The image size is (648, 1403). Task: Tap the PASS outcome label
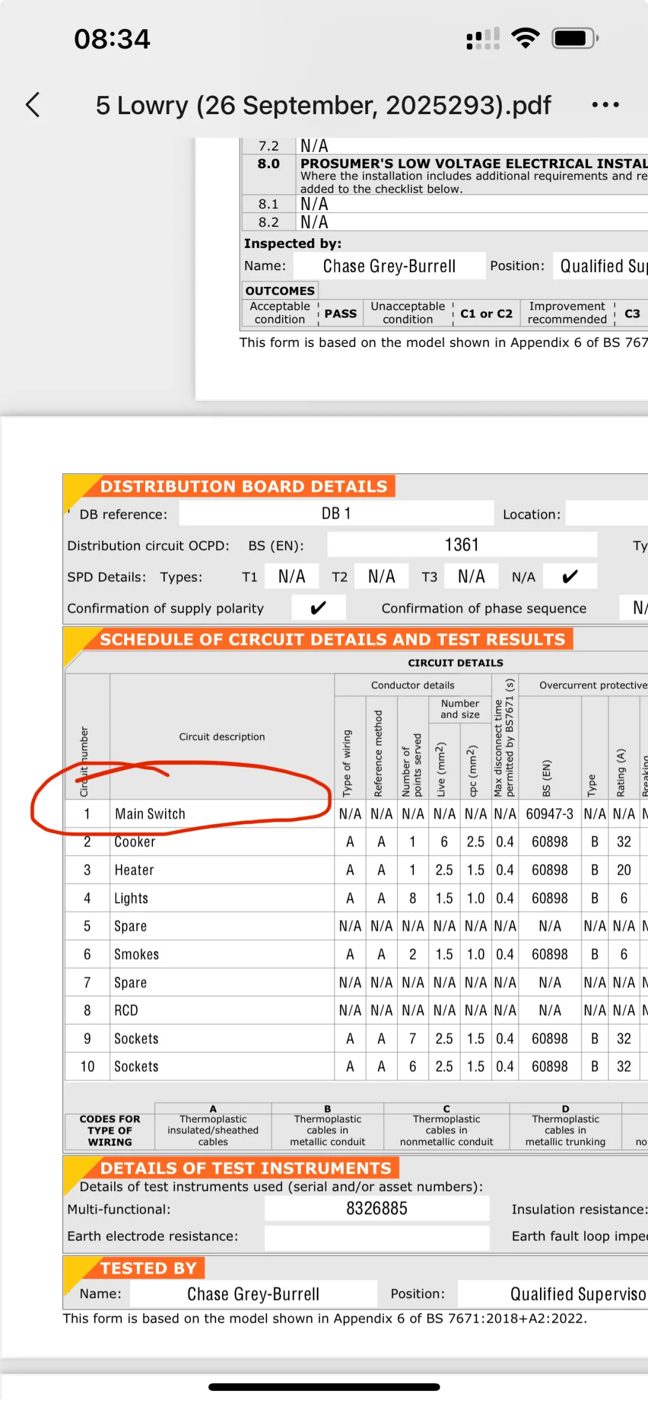tap(340, 313)
